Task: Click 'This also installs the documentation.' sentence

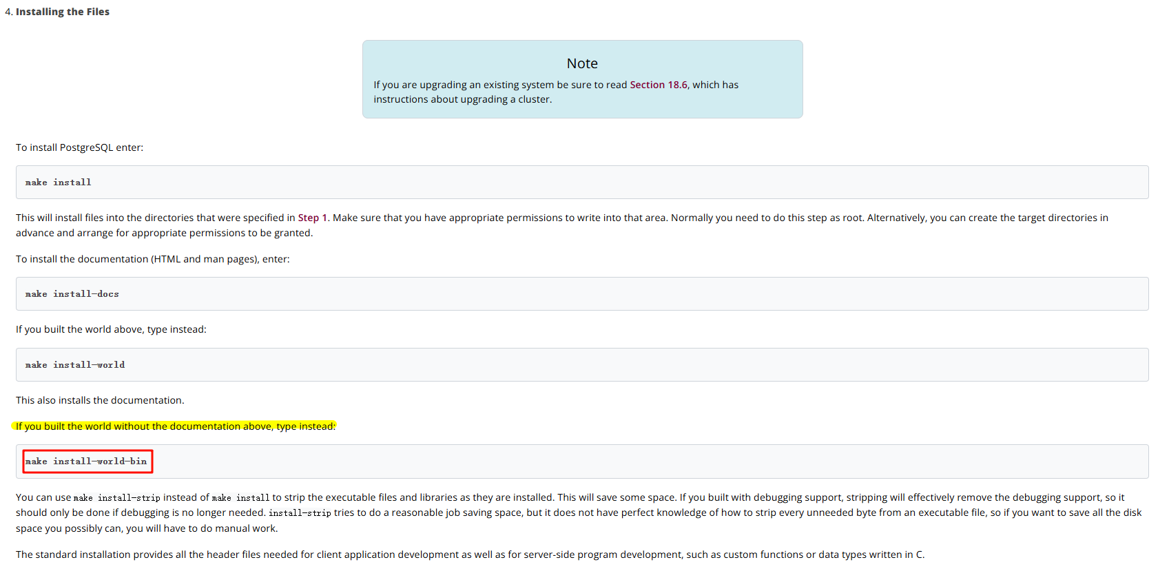Action: point(100,400)
